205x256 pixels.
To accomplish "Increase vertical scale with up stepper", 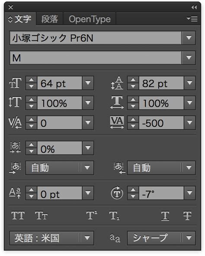I will [32, 99].
